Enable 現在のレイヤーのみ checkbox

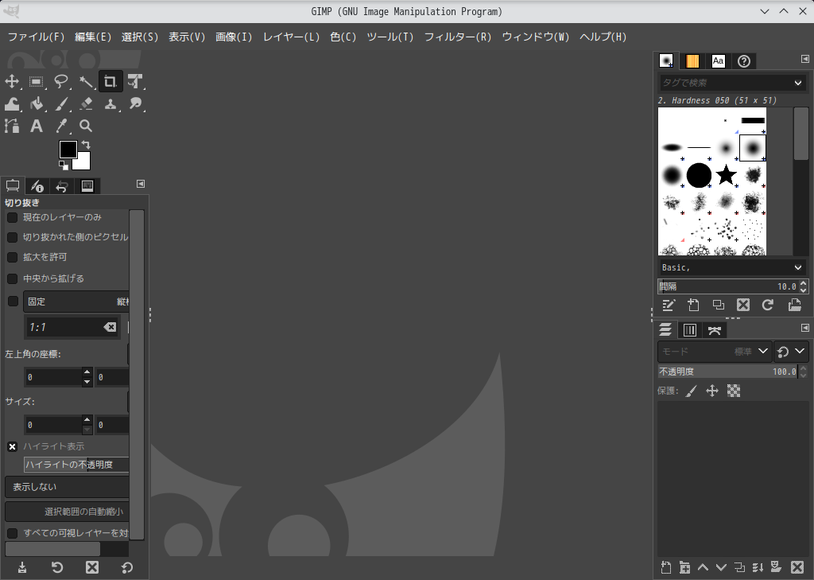pyautogui.click(x=13, y=217)
